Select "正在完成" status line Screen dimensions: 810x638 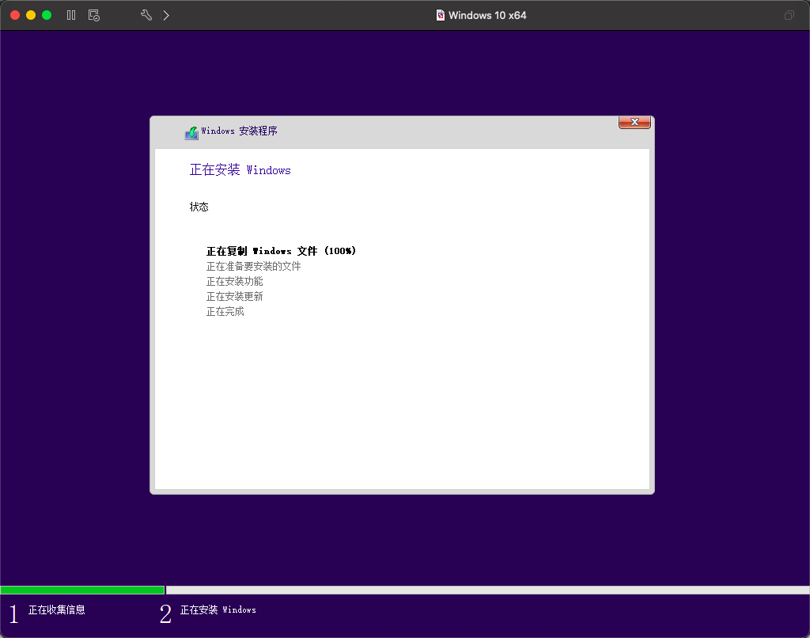pos(225,311)
